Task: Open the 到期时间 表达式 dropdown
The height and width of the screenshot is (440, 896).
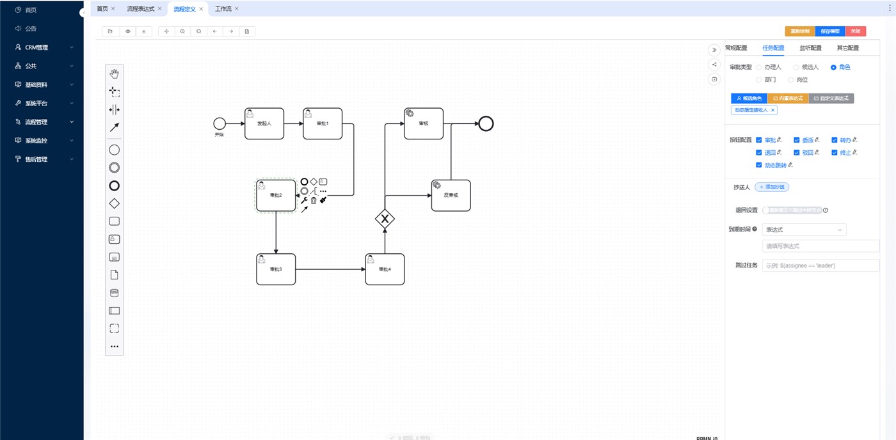Action: (x=804, y=230)
